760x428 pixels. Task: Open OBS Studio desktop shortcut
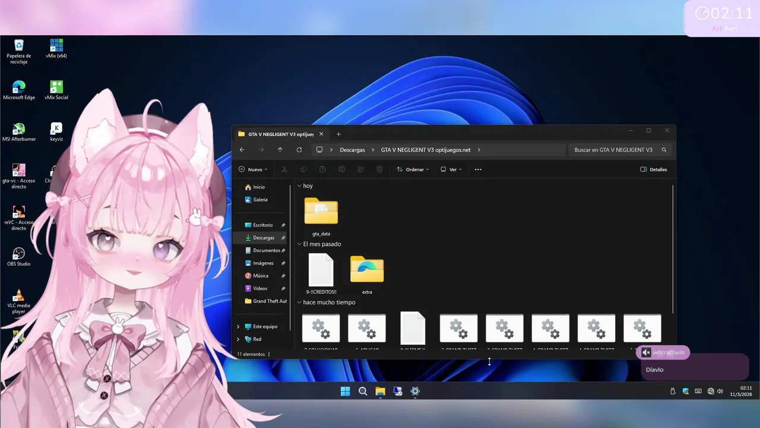pos(19,257)
